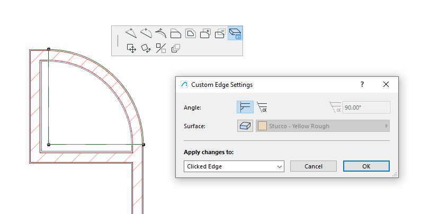The height and width of the screenshot is (214, 439).
Task: Click the highlighted Custom Edge Settings icon
Action: (235, 33)
